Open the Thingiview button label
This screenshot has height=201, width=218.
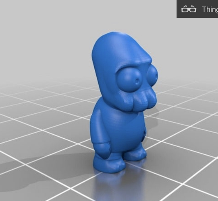pyautogui.click(x=210, y=9)
